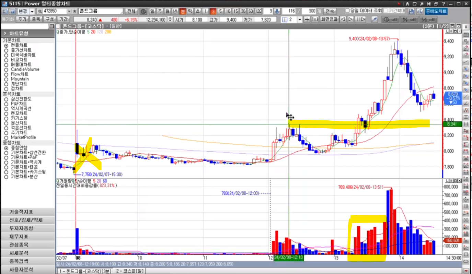Click magnifier stock search icon

pyautogui.click(x=39, y=11)
